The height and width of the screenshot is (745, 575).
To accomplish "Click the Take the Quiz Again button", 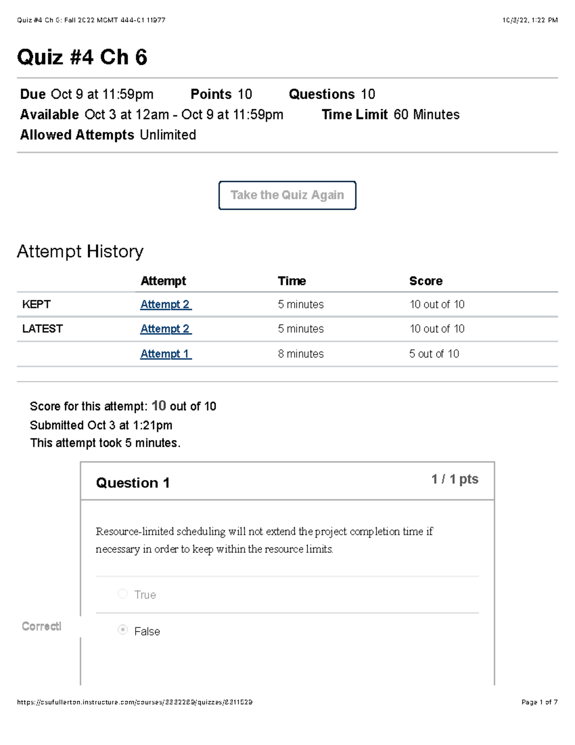I will pyautogui.click(x=287, y=195).
